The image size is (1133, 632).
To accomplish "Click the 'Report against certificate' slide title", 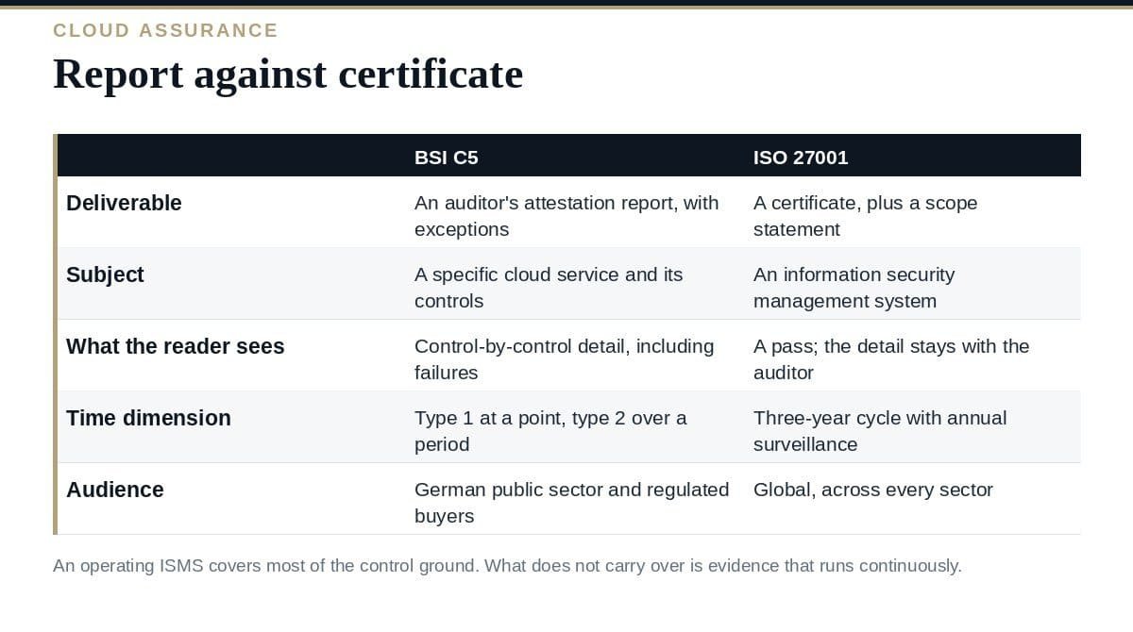I will tap(288, 74).
